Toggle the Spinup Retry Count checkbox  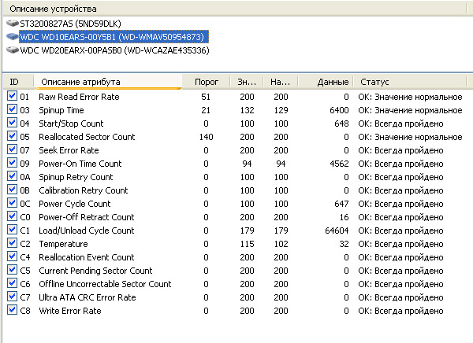click(x=12, y=176)
